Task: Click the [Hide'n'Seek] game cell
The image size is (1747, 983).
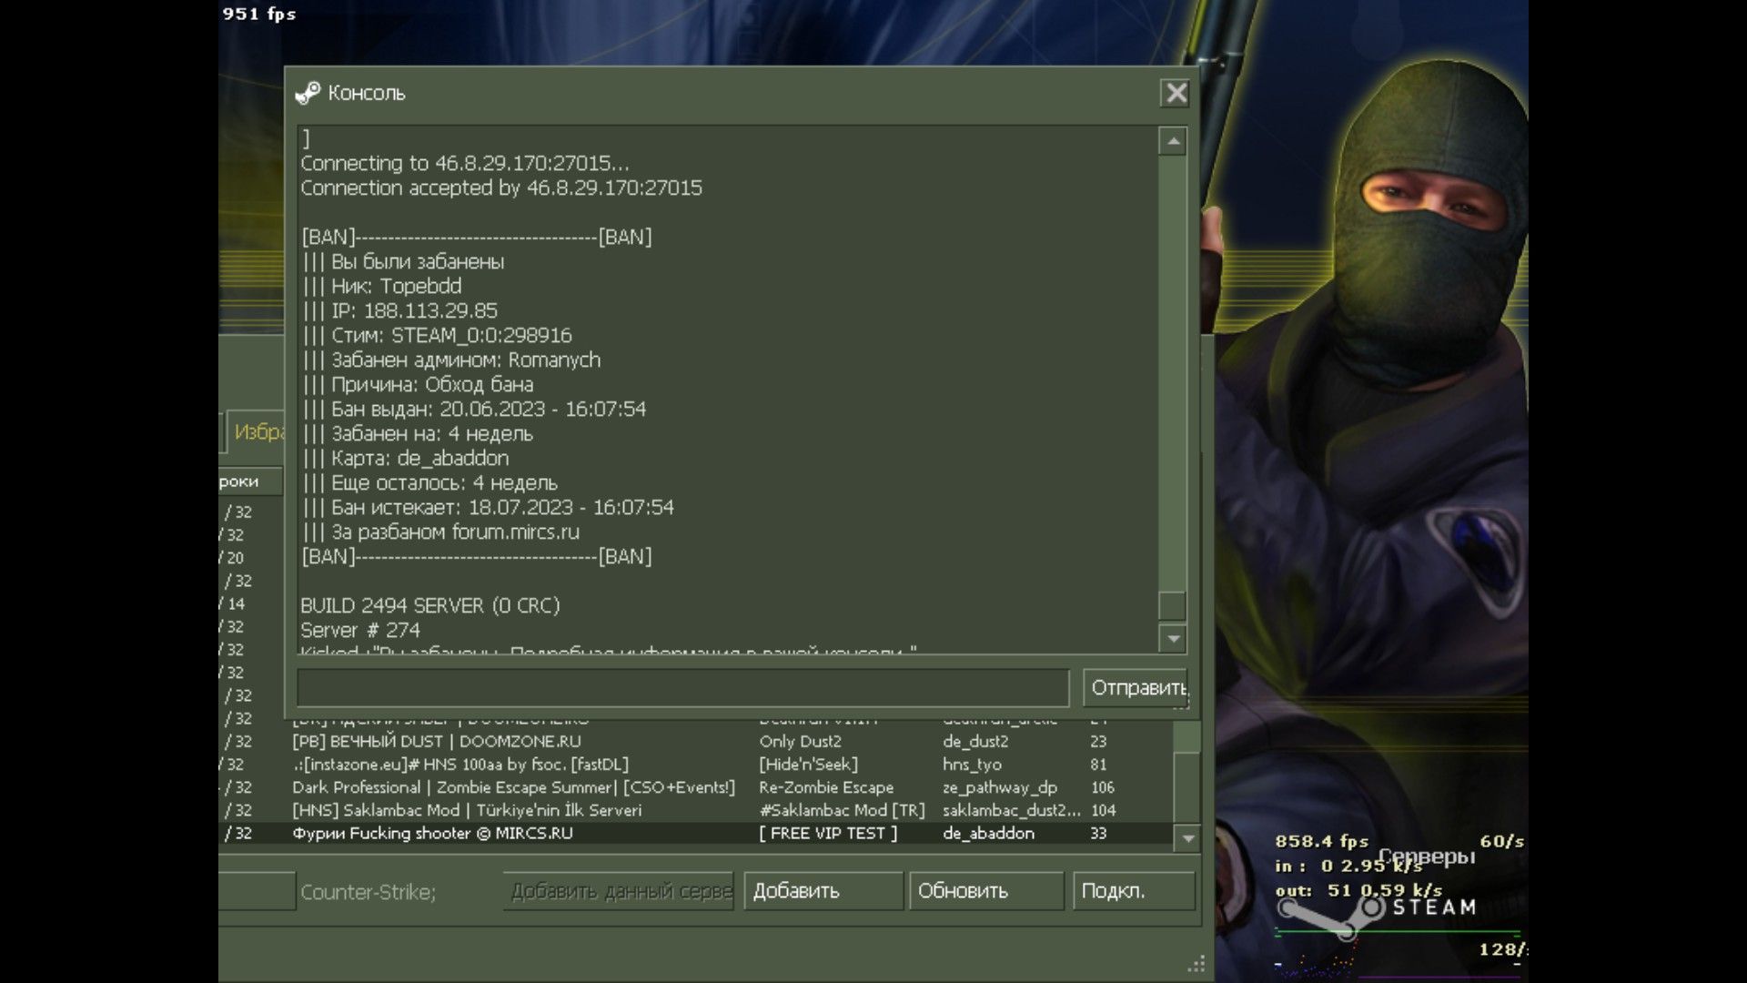Action: (x=808, y=765)
